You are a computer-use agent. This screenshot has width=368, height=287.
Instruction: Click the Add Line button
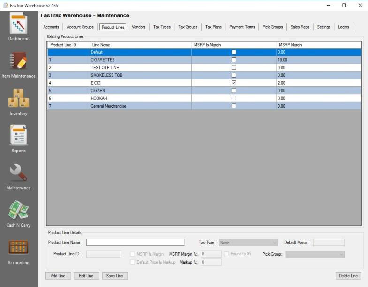(58, 276)
